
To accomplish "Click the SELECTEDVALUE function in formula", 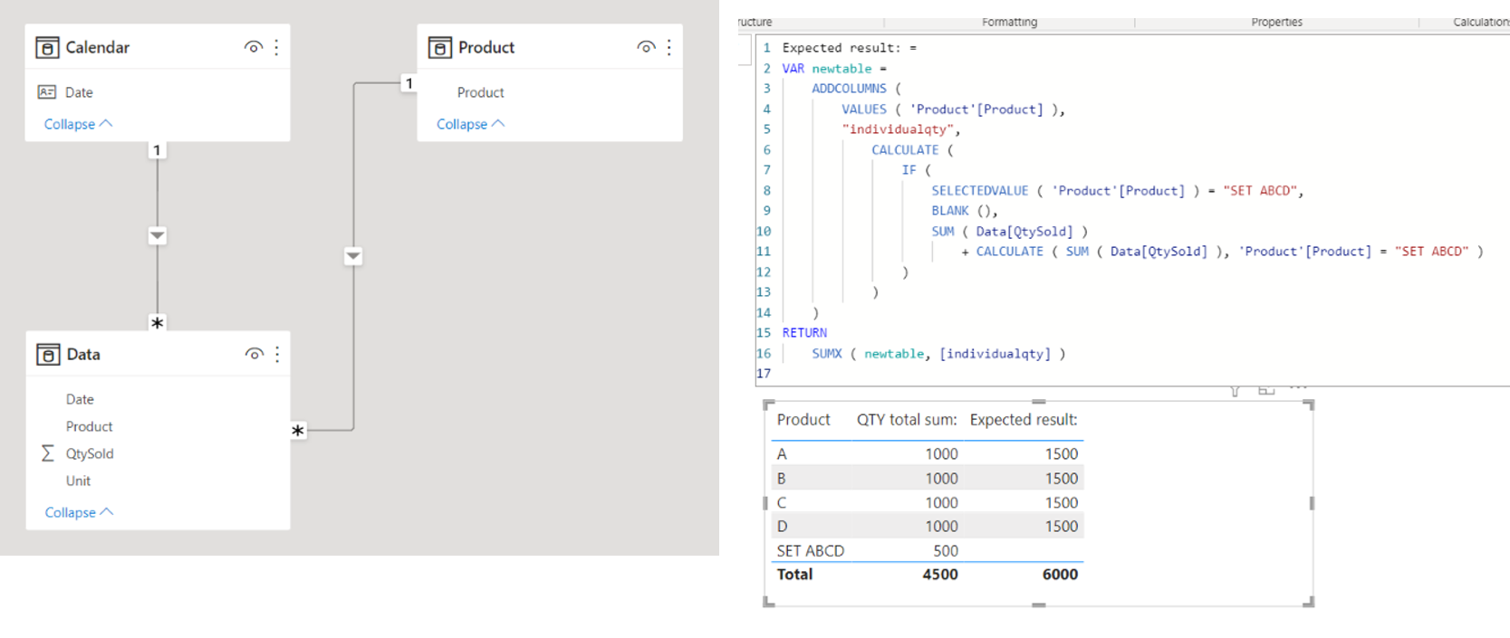I will pos(980,191).
